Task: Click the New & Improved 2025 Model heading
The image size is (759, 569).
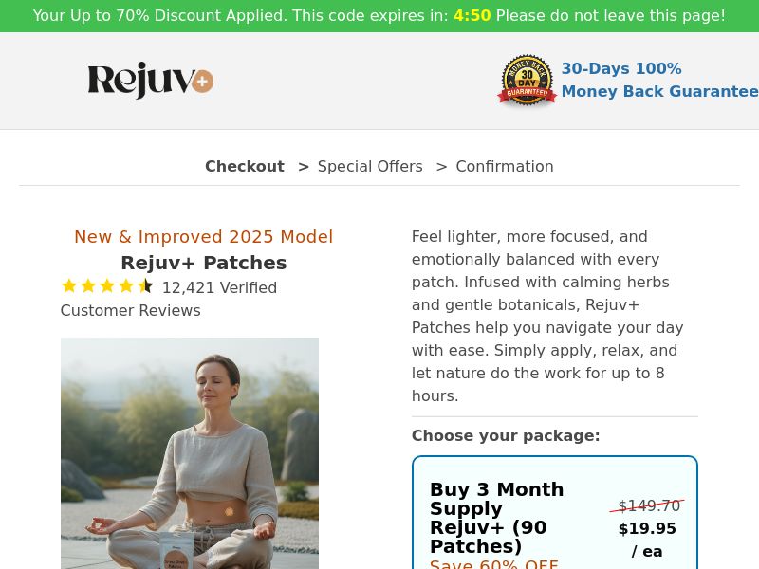Action: coord(204,236)
